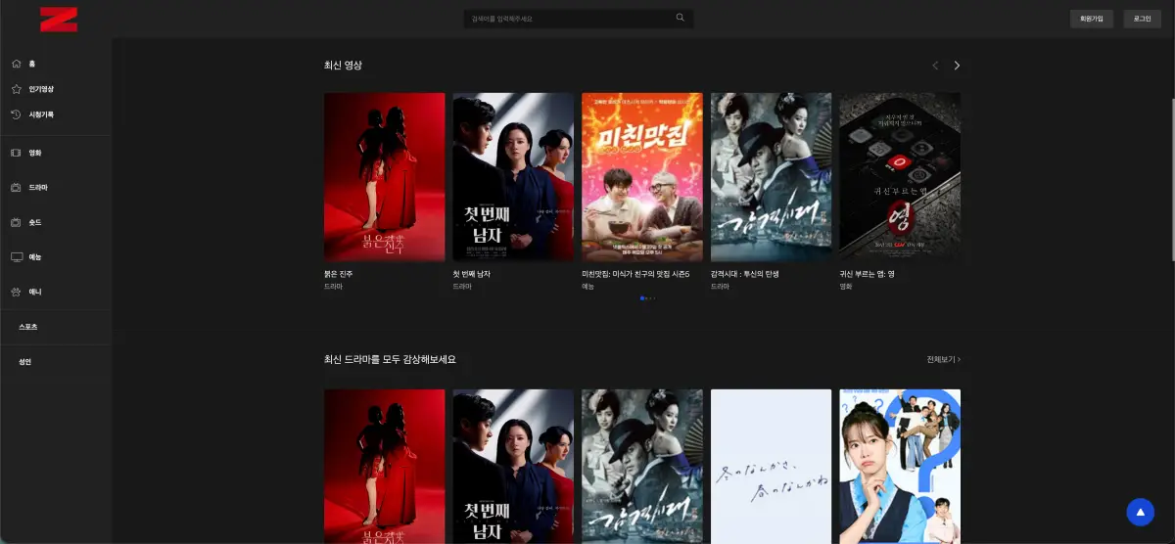The height and width of the screenshot is (544, 1175).
Task: Expand full drama list via 전체보기
Action: (943, 359)
